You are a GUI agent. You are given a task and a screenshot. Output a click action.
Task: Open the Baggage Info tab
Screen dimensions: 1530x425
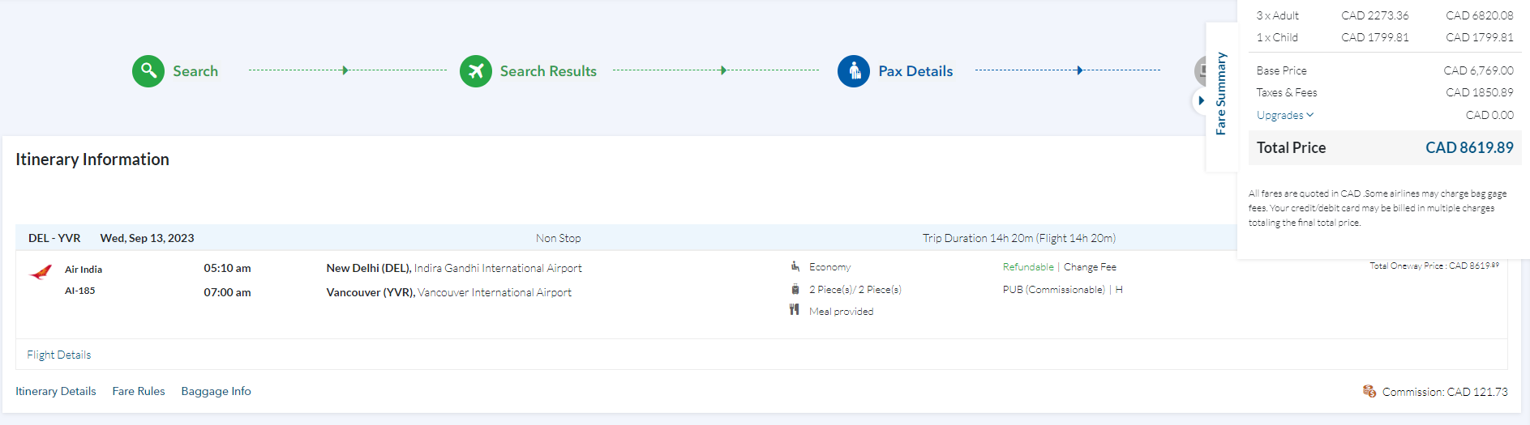pyautogui.click(x=216, y=391)
